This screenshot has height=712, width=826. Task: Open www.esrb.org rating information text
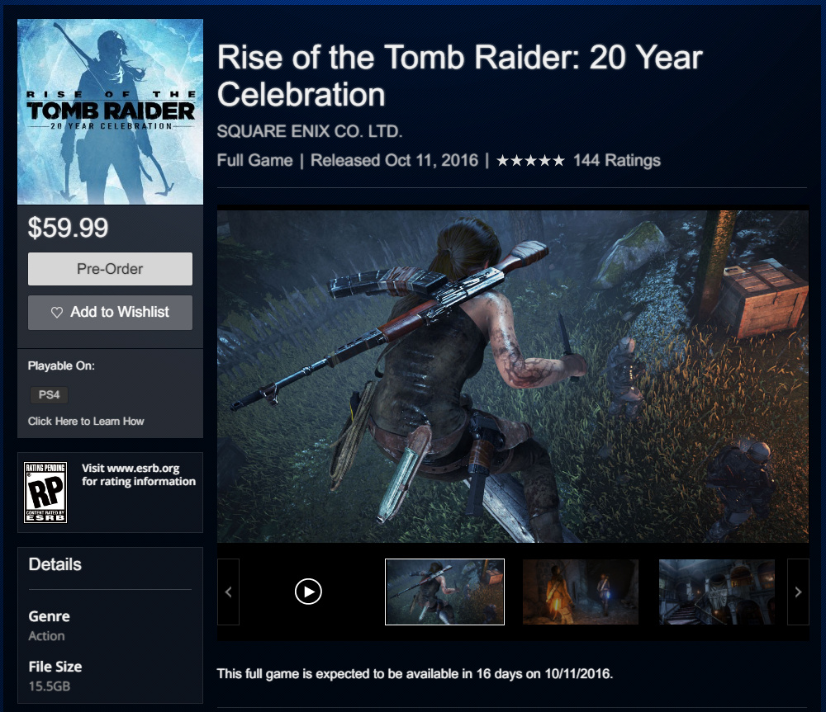(x=139, y=474)
